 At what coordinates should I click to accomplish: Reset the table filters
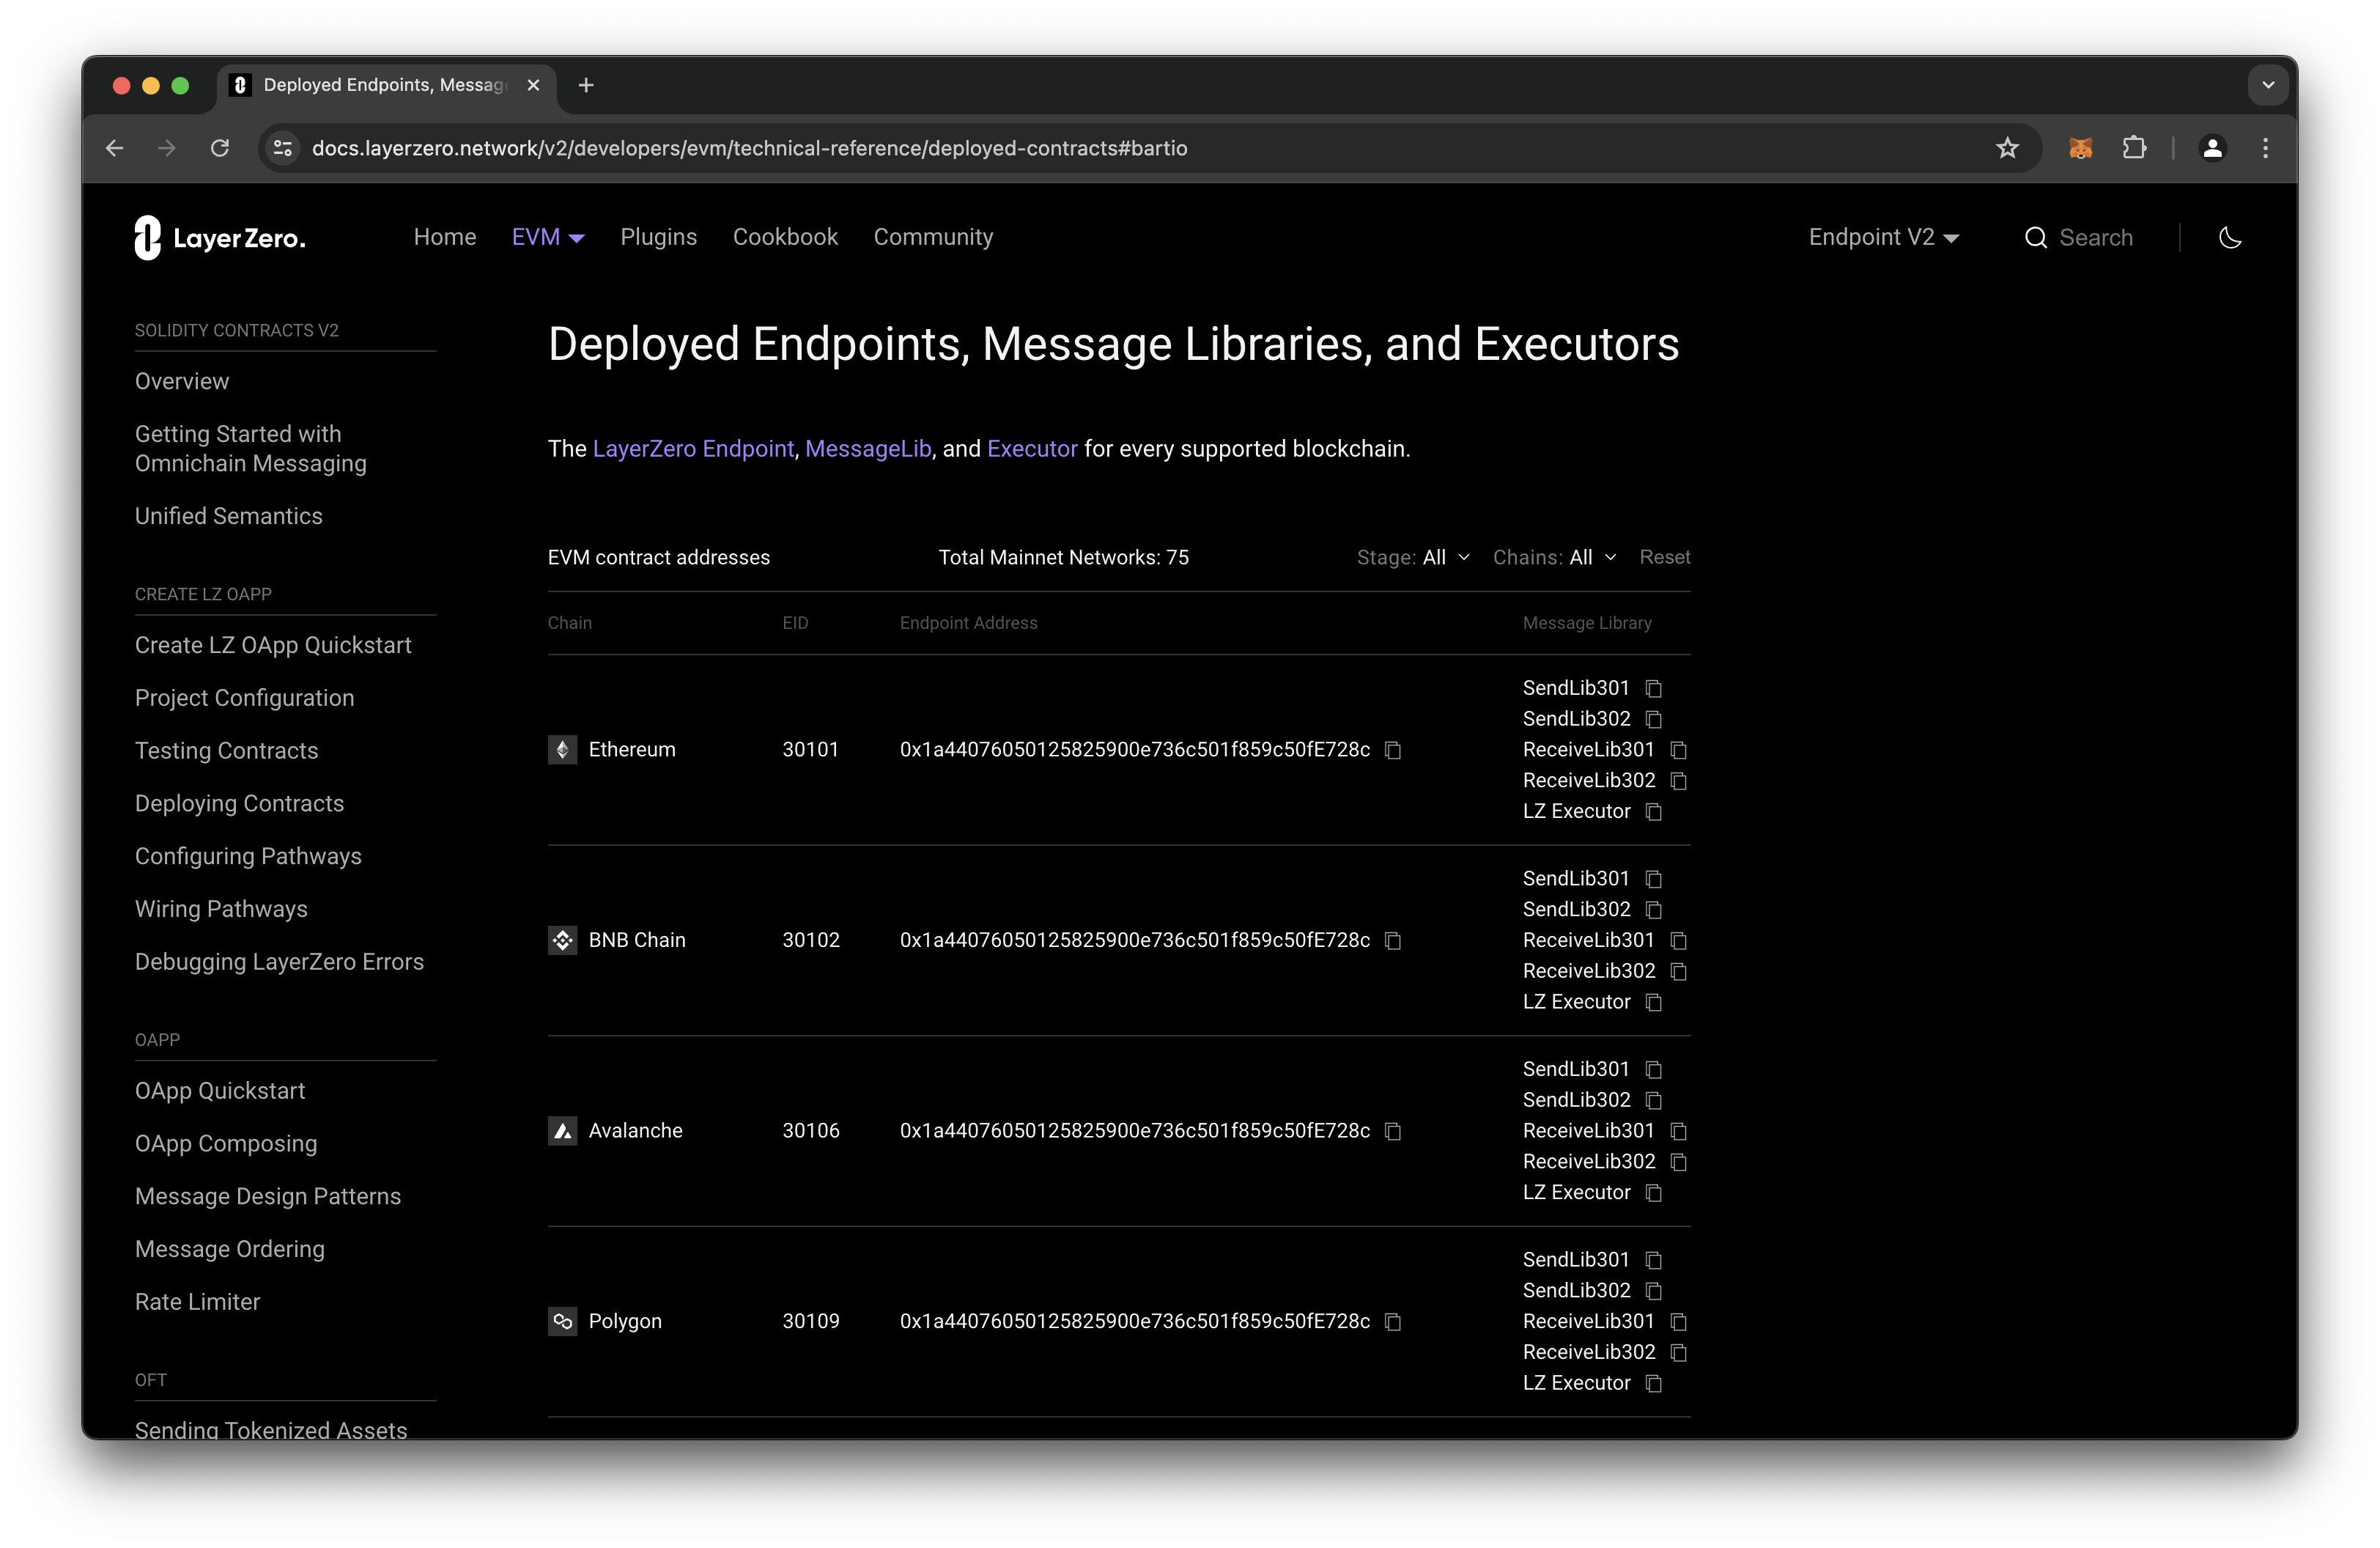pyautogui.click(x=1665, y=557)
